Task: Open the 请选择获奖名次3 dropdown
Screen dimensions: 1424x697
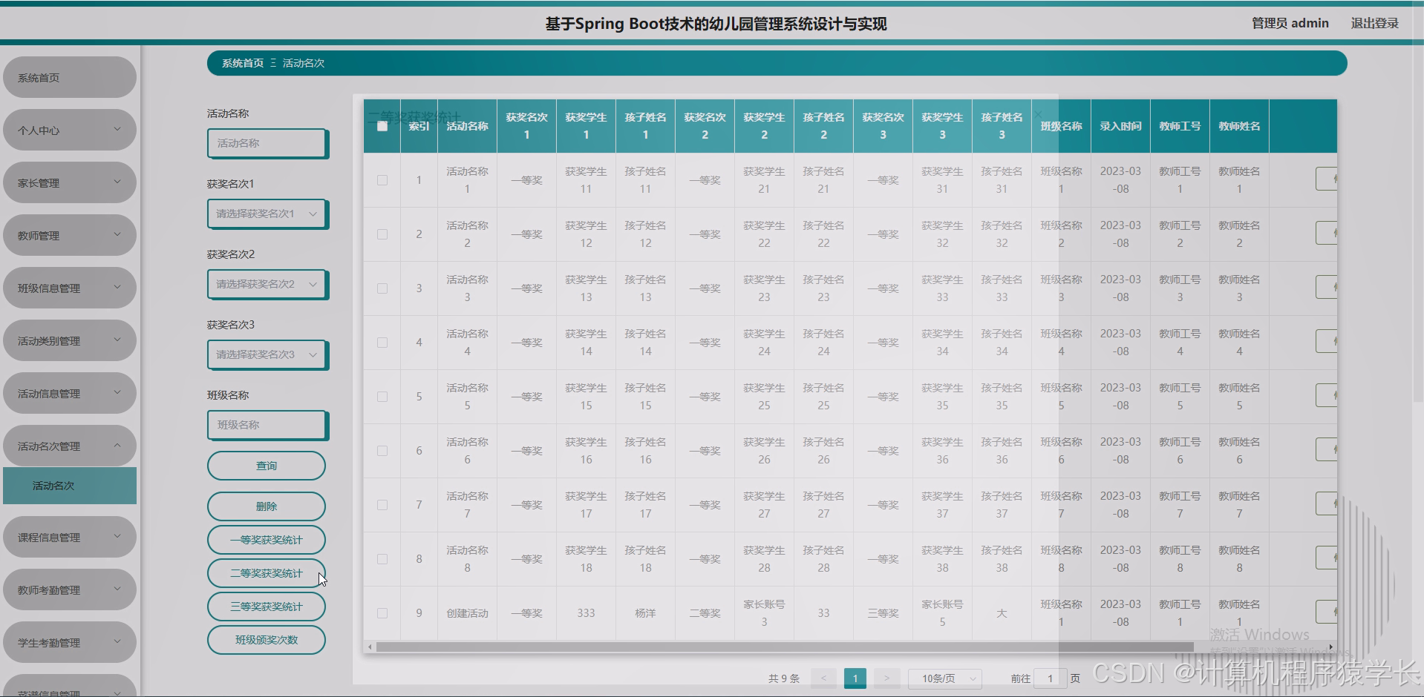Action: pyautogui.click(x=267, y=354)
